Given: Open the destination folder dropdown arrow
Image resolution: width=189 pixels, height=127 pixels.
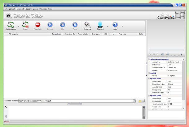Looking at the screenshot, I should [x=134, y=101].
